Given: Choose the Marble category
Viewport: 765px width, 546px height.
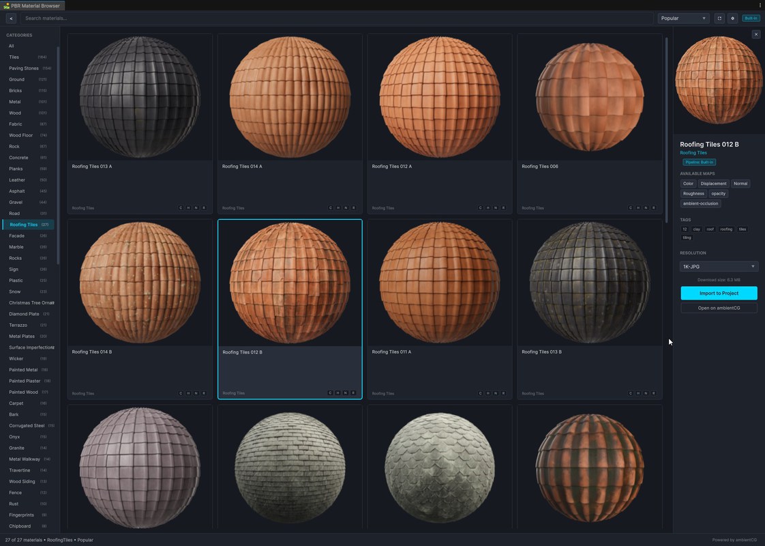Looking at the screenshot, I should tap(29, 247).
